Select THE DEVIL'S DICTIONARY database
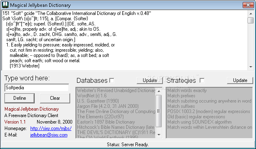 click(x=116, y=132)
